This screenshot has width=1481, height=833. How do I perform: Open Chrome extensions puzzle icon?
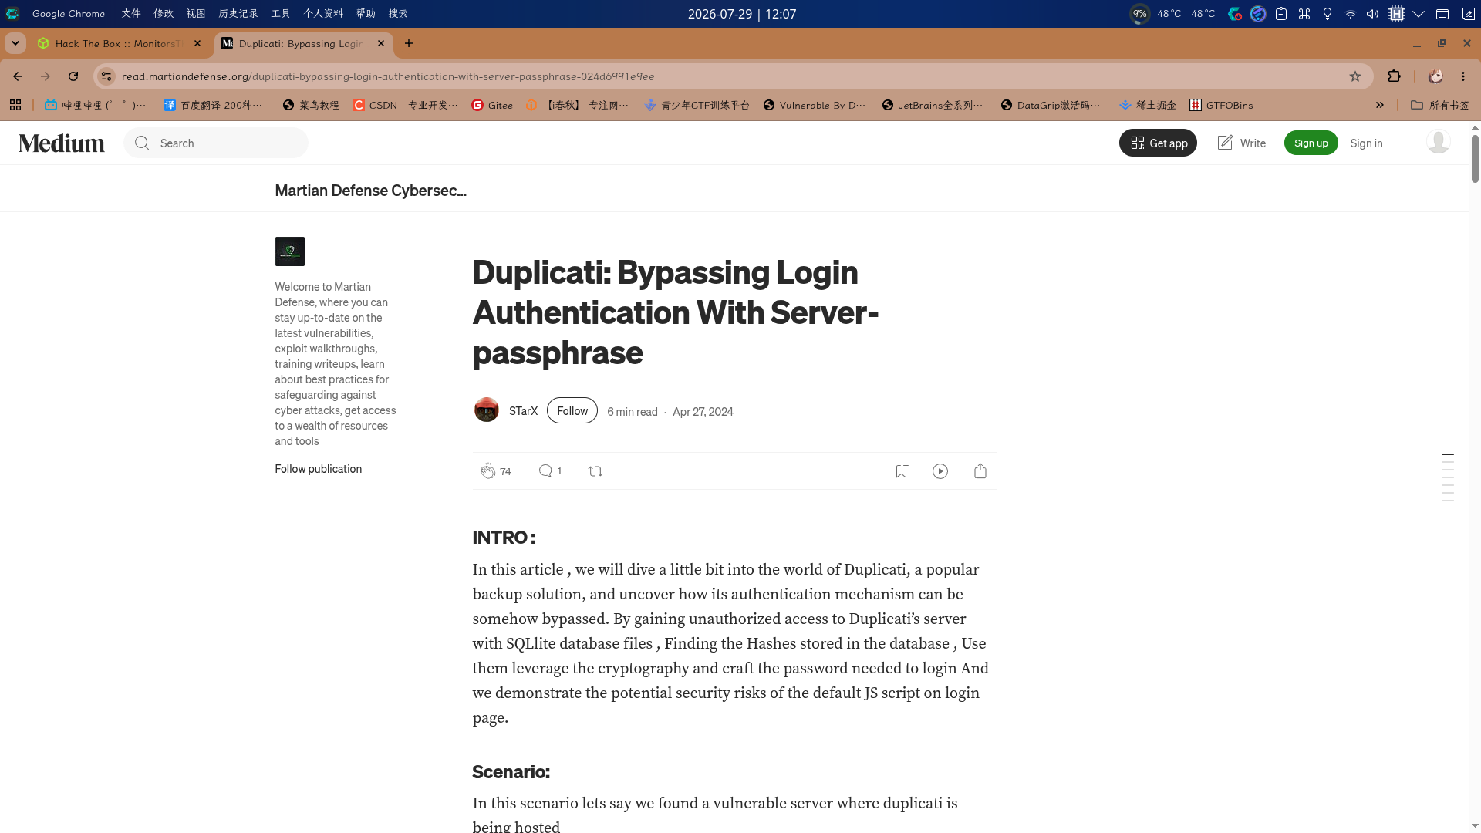pyautogui.click(x=1394, y=76)
